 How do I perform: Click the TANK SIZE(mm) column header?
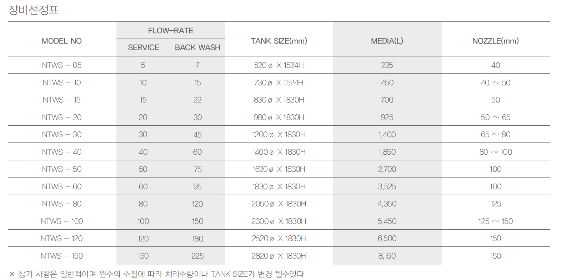279,41
